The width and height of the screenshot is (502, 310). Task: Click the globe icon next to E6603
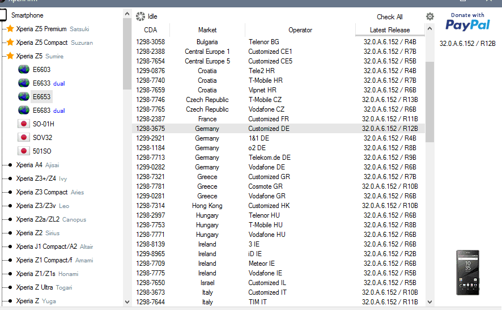(x=24, y=70)
